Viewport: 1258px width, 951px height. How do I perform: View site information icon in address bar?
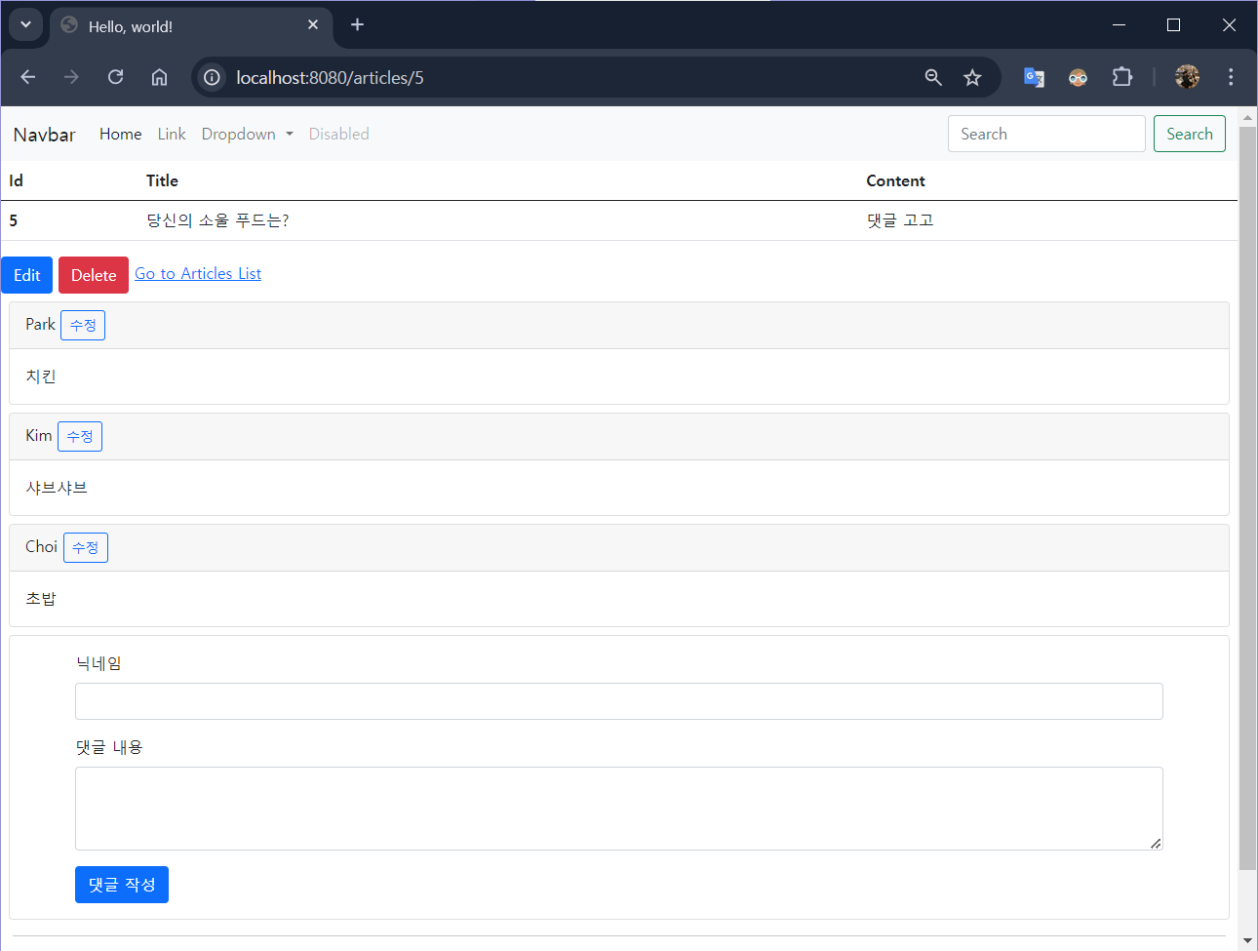(212, 77)
